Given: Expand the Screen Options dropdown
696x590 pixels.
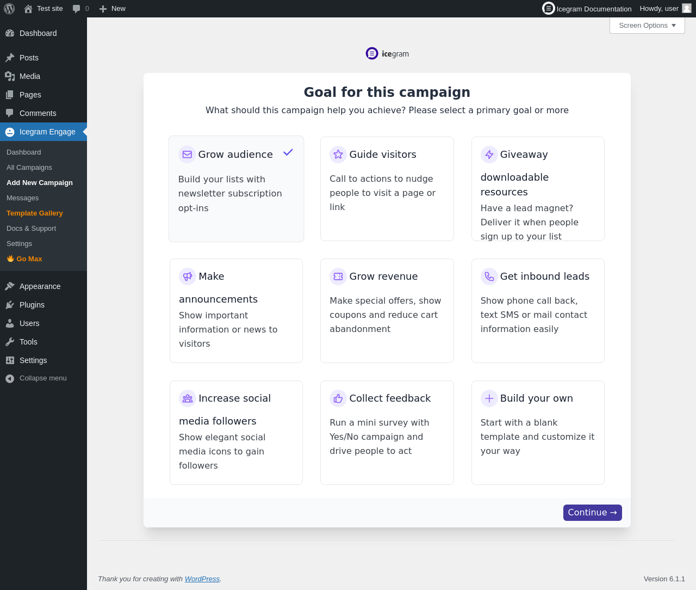Looking at the screenshot, I should [647, 26].
